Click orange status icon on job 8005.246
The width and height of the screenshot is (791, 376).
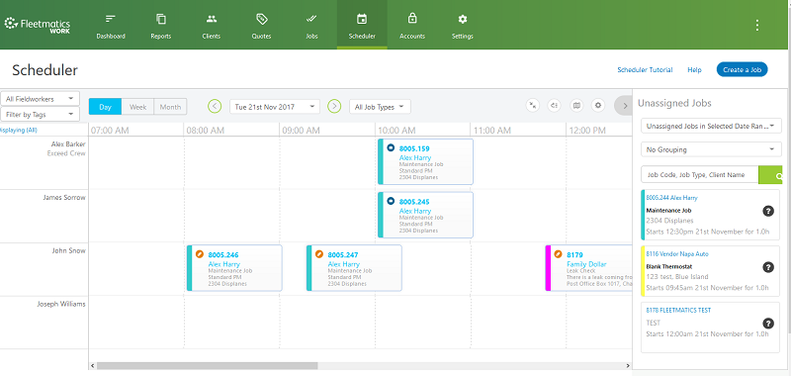tap(200, 254)
